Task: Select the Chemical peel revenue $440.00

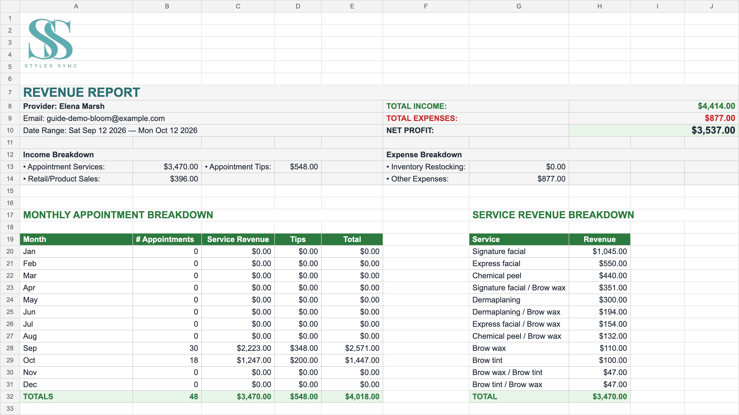Action: [599, 276]
